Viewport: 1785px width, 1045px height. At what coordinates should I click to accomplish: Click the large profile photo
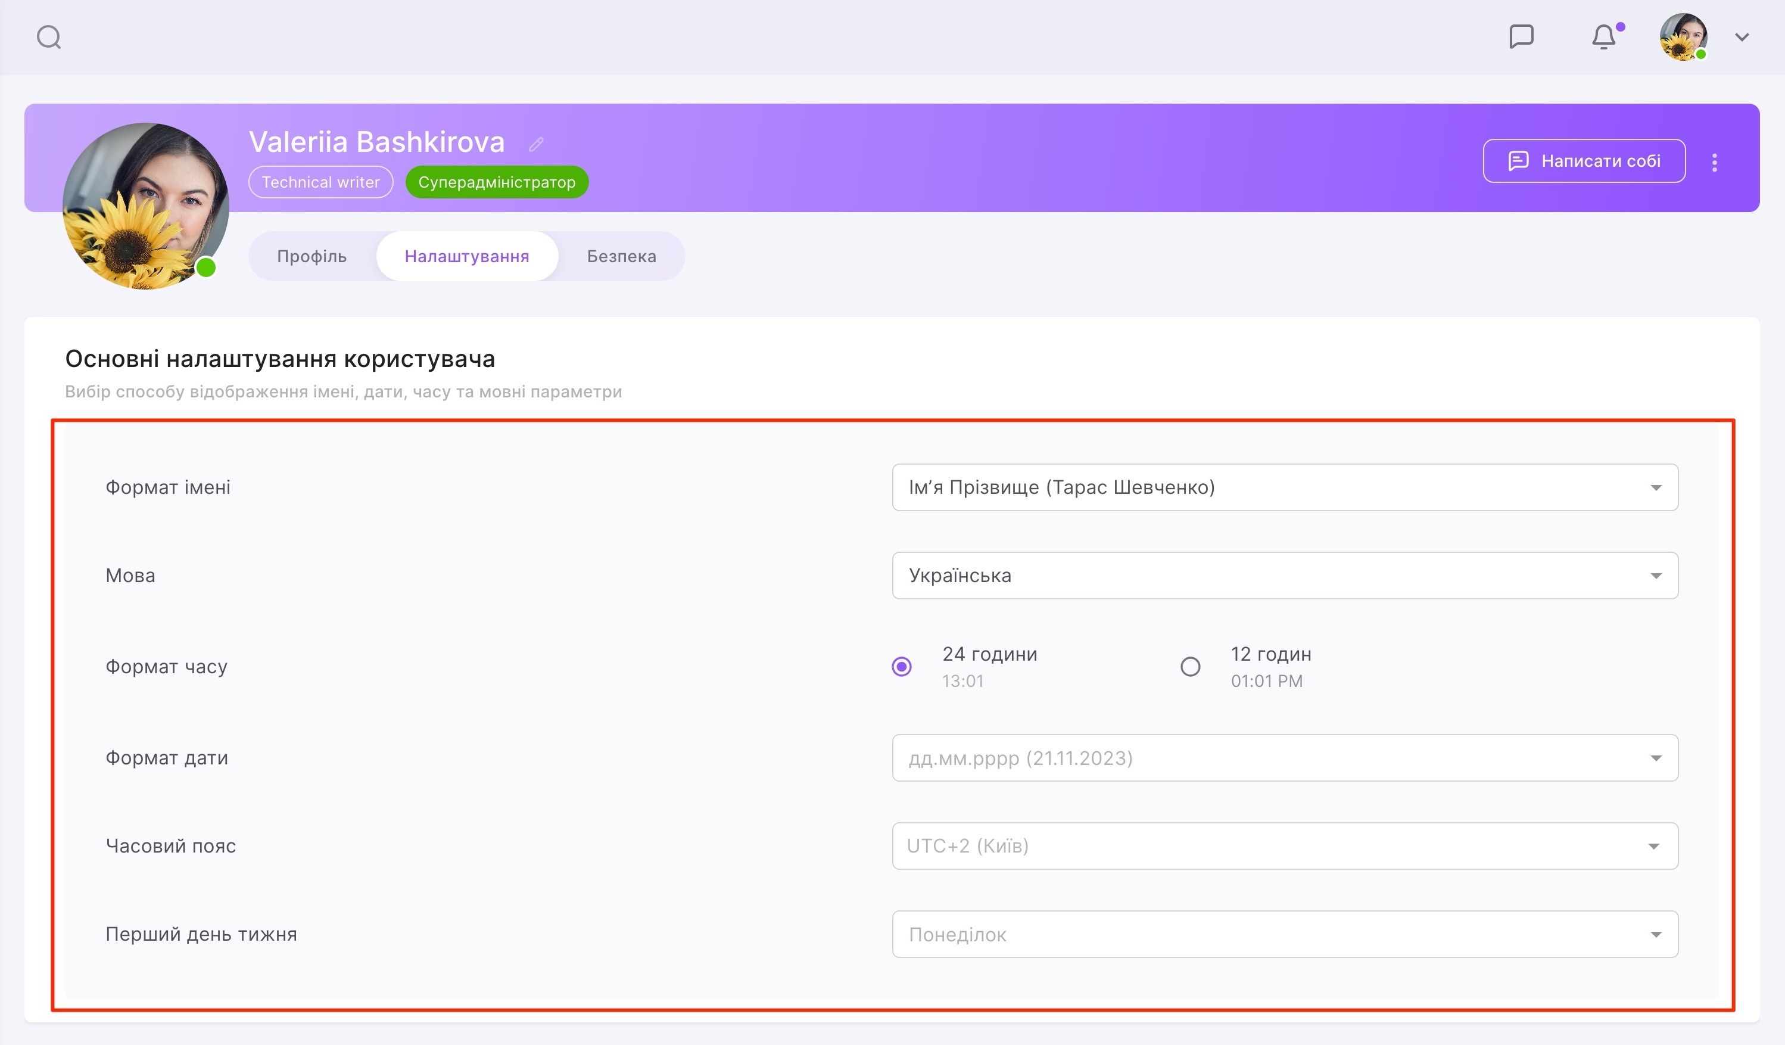pyautogui.click(x=145, y=206)
